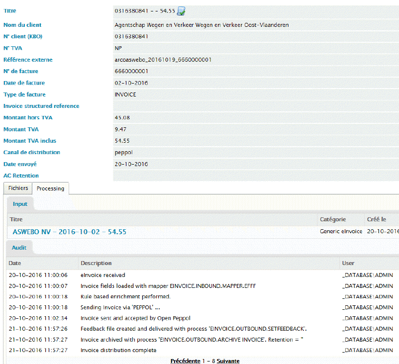Viewport: 399px width, 364px height.
Task: Click the AC Retention label
Action: (21, 176)
